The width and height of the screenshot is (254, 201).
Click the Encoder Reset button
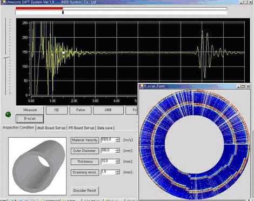tap(84, 191)
